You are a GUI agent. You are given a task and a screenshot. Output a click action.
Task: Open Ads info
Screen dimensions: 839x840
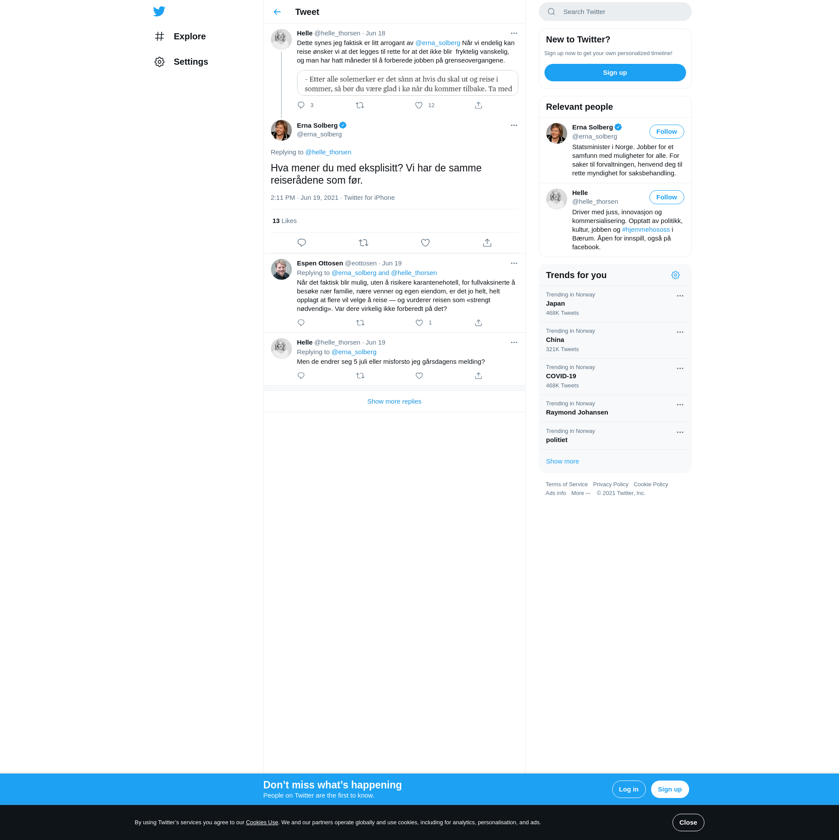[x=555, y=493]
